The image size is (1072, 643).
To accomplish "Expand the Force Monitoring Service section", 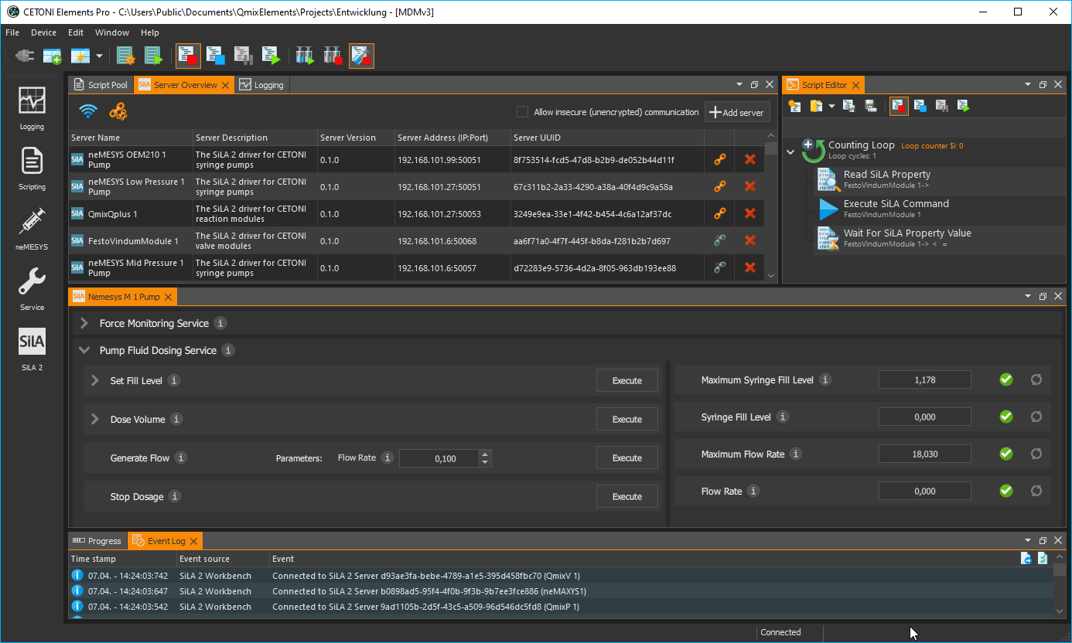I will click(84, 323).
